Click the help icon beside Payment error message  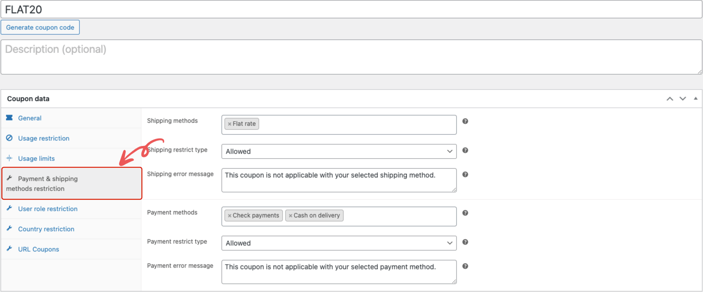465,266
